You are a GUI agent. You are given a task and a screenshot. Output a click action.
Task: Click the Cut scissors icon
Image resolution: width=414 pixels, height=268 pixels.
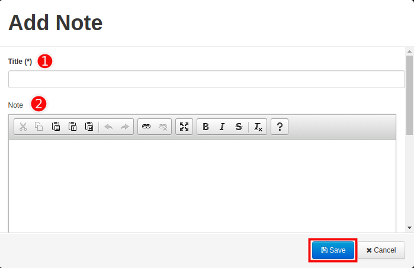tap(23, 127)
